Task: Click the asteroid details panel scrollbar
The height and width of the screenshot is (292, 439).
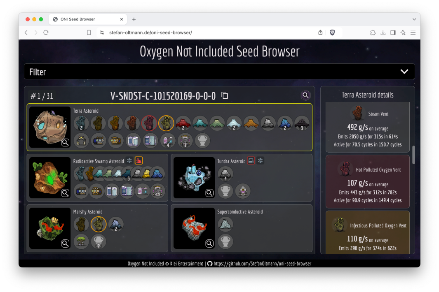Action: coord(413,155)
